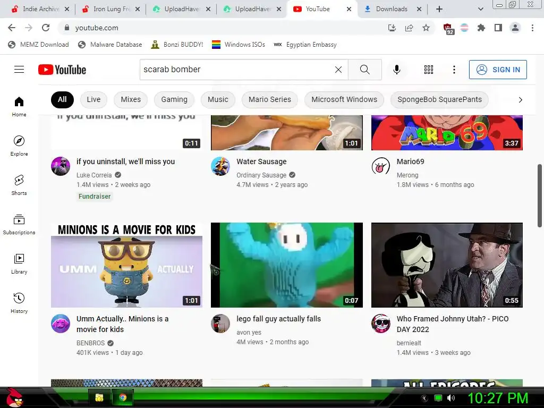544x408 pixels.
Task: Select the Mario Series filter chip
Action: coord(269,99)
